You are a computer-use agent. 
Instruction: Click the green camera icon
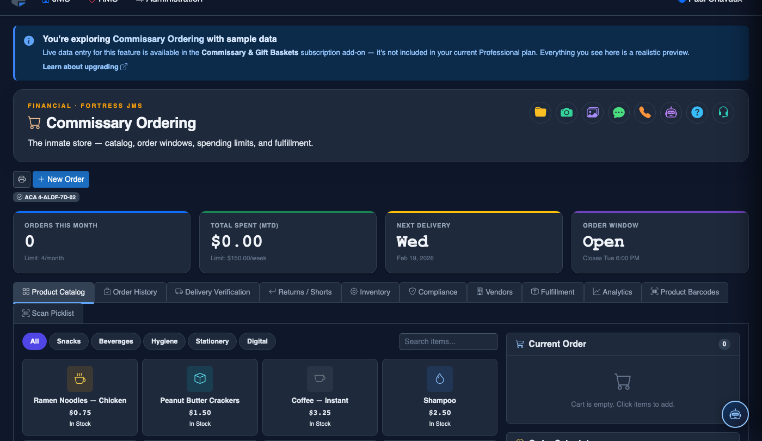click(x=567, y=113)
